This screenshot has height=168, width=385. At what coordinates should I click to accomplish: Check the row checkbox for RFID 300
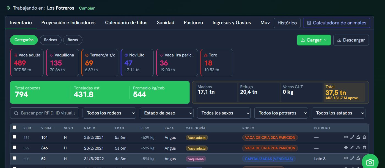pos(15,158)
